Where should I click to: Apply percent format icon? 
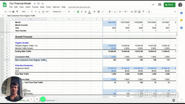pos(35,12)
